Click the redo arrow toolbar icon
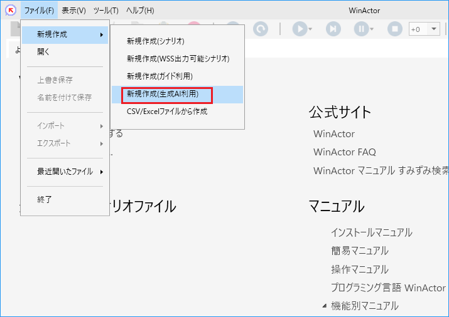This screenshot has width=449, height=317. [261, 29]
